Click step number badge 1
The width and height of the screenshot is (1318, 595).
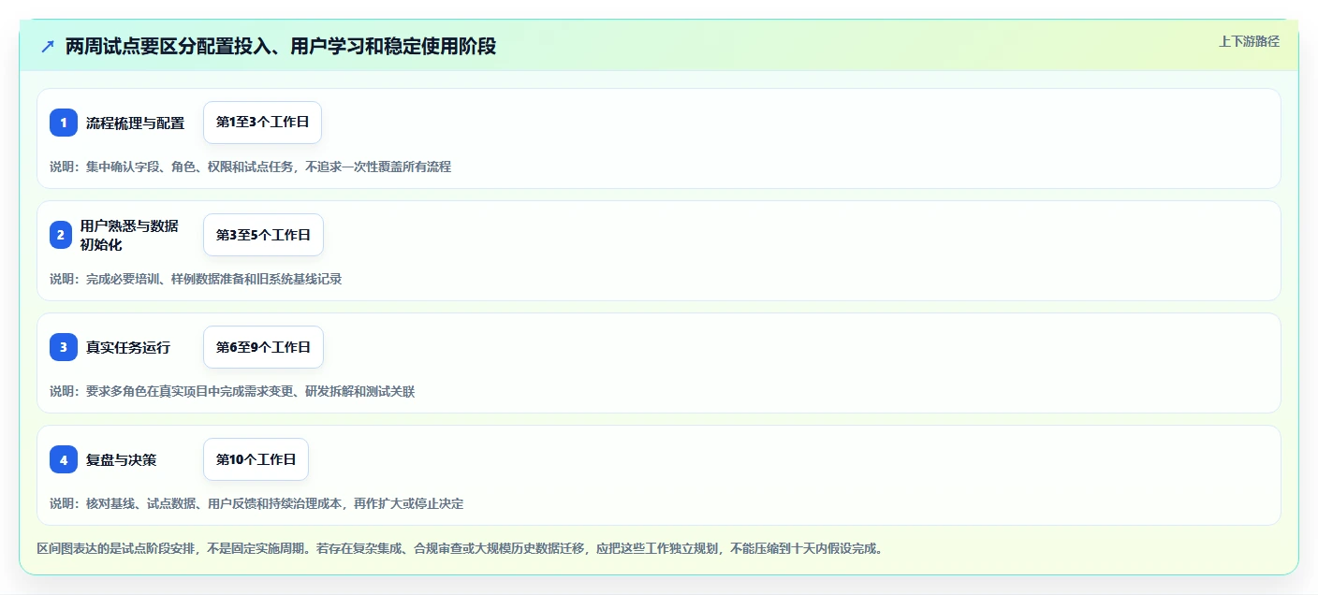64,123
